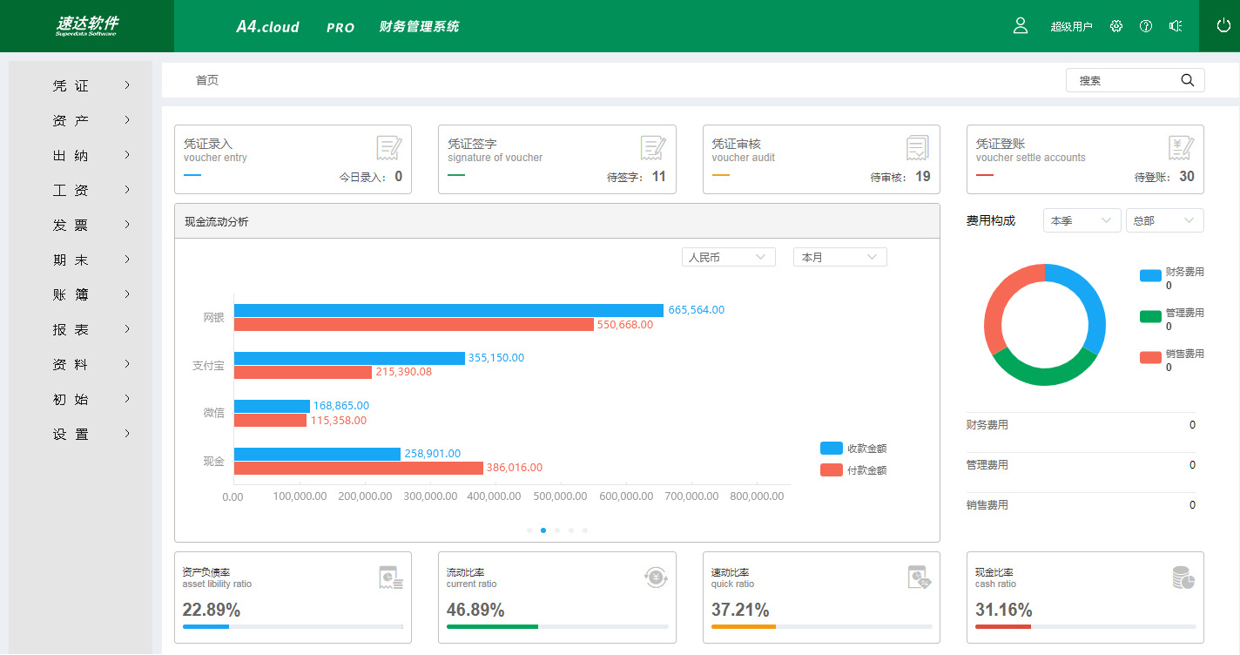Open the 人民币 currency dropdown
The image size is (1240, 655).
(x=728, y=257)
